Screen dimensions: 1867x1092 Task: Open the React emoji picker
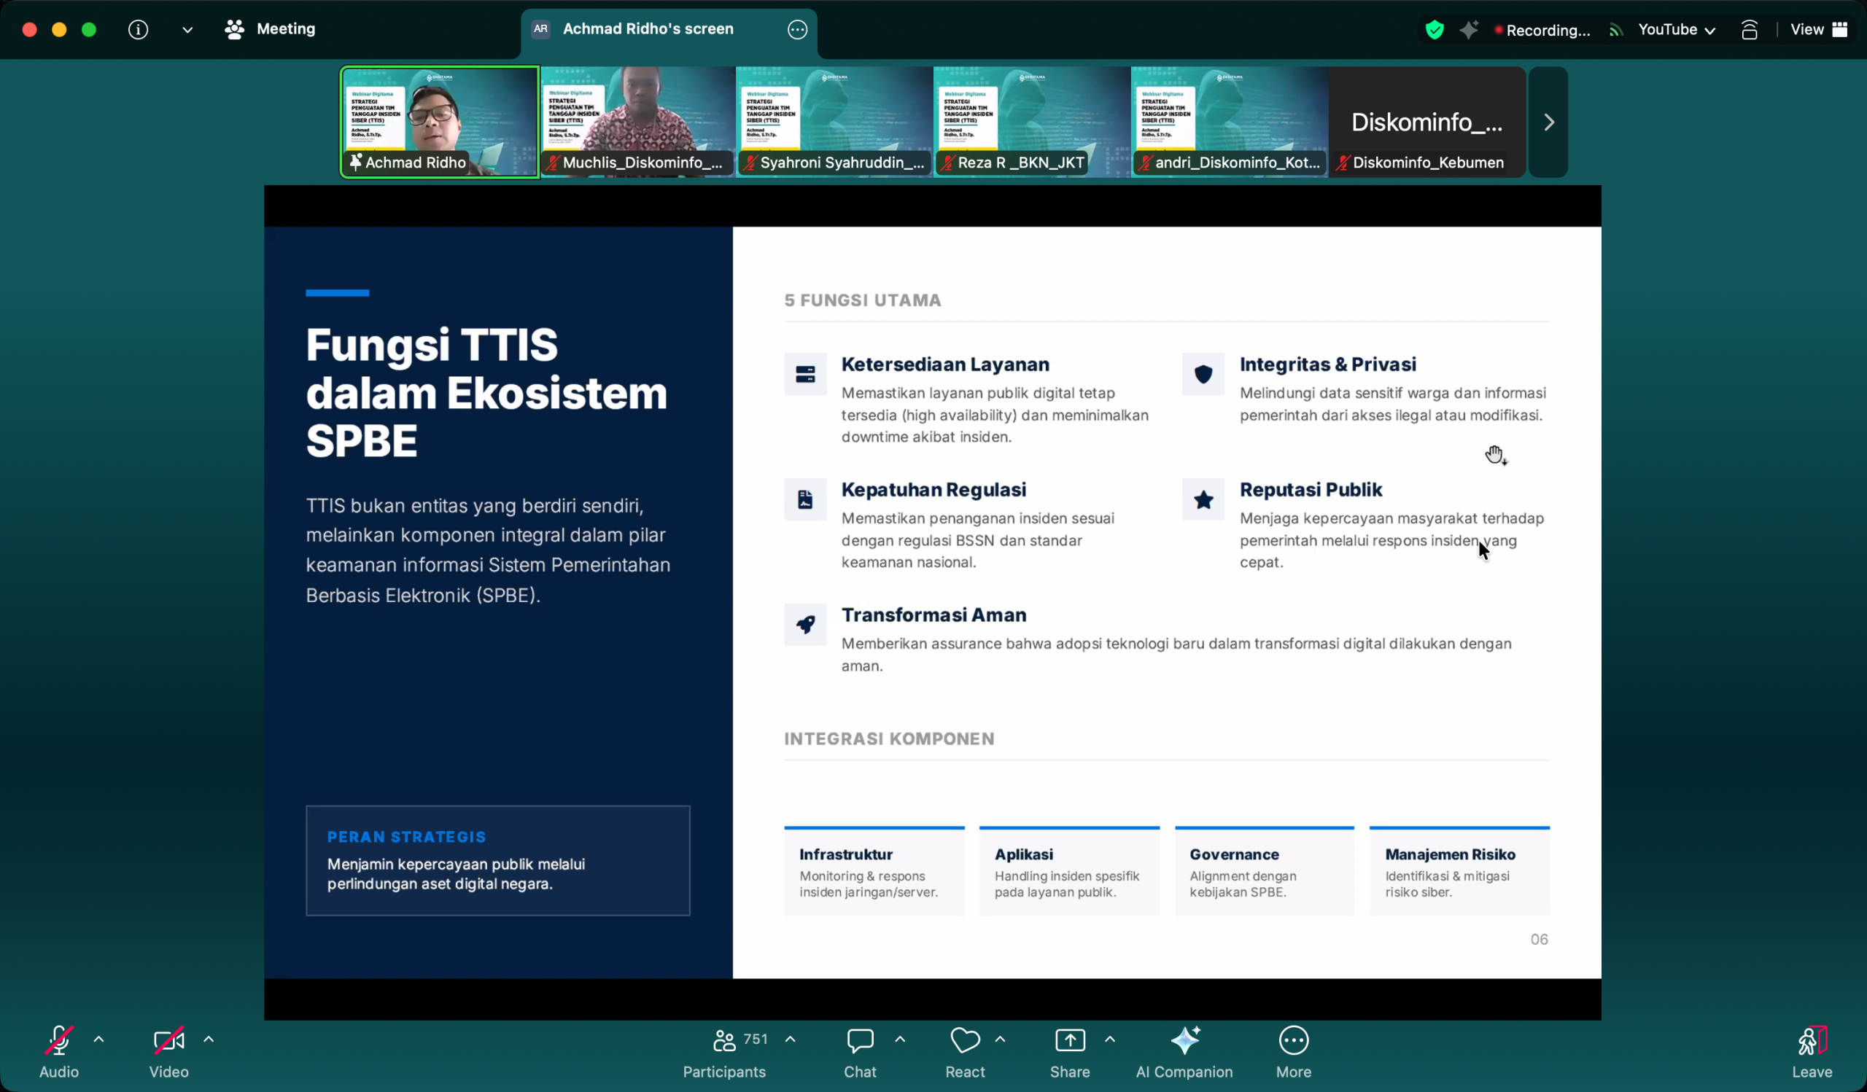point(965,1051)
